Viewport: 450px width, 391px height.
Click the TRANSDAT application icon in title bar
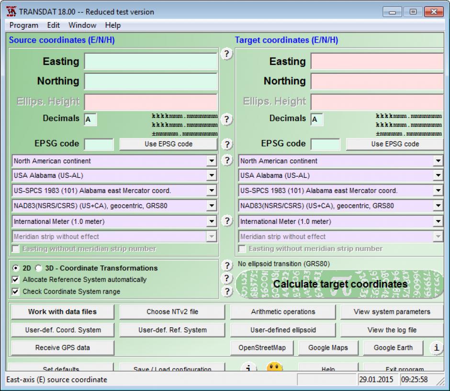[x=11, y=12]
